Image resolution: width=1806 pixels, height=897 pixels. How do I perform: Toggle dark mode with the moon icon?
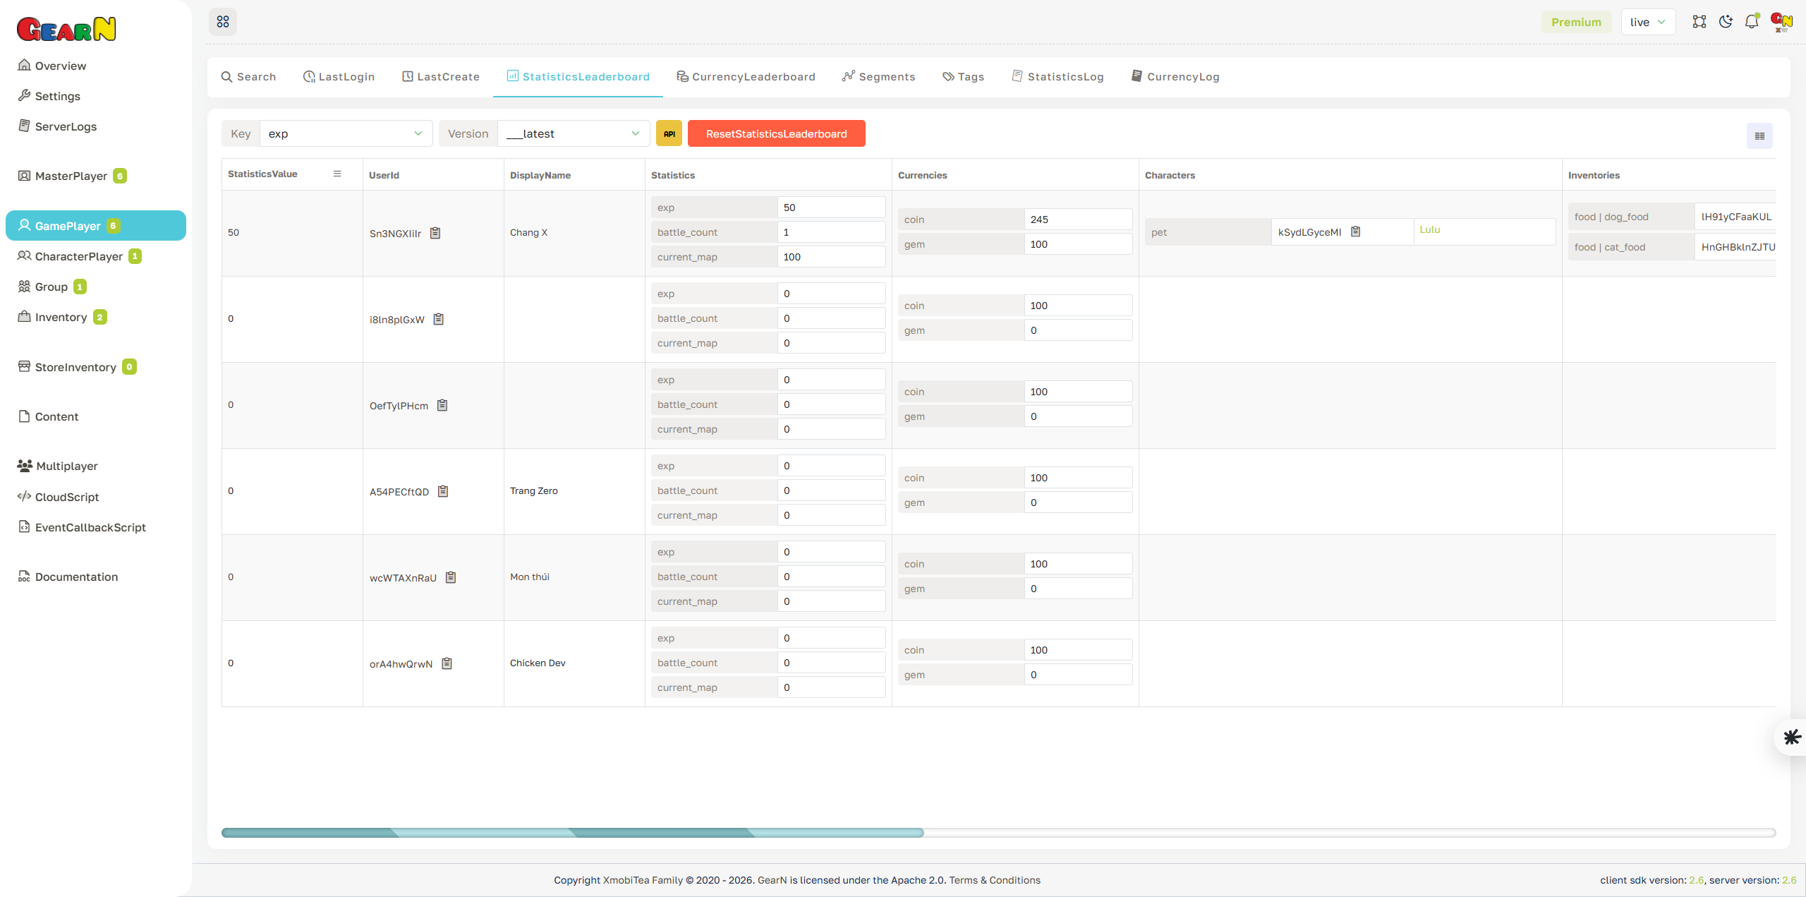[1726, 21]
